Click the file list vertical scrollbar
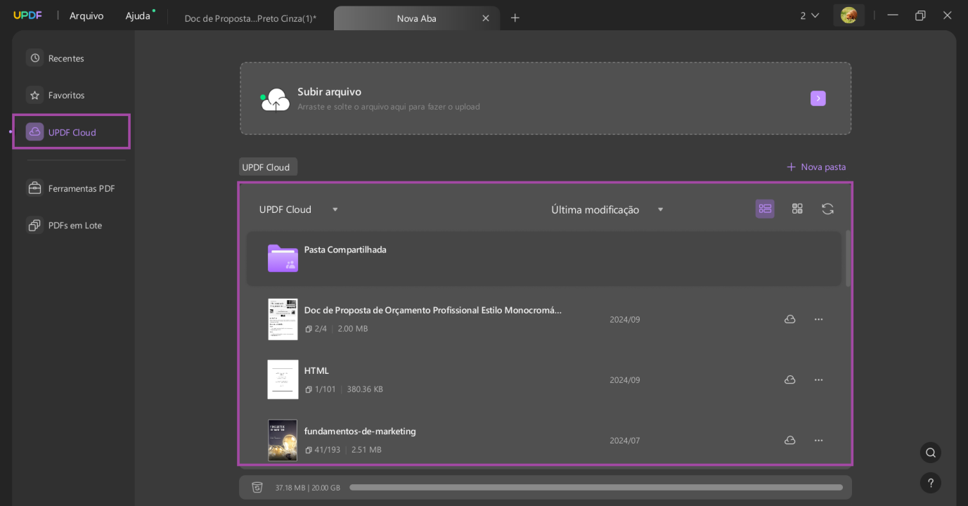The height and width of the screenshot is (506, 968). click(x=848, y=258)
